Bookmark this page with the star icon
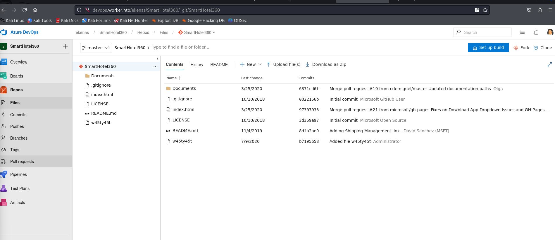Screen dimensions: 555x240 pyautogui.click(x=485, y=10)
